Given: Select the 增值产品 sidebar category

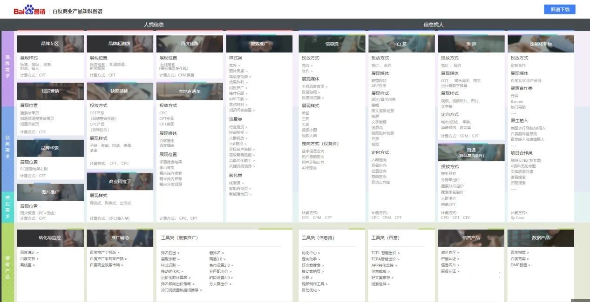Looking at the screenshot, I should pyautogui.click(x=7, y=263).
